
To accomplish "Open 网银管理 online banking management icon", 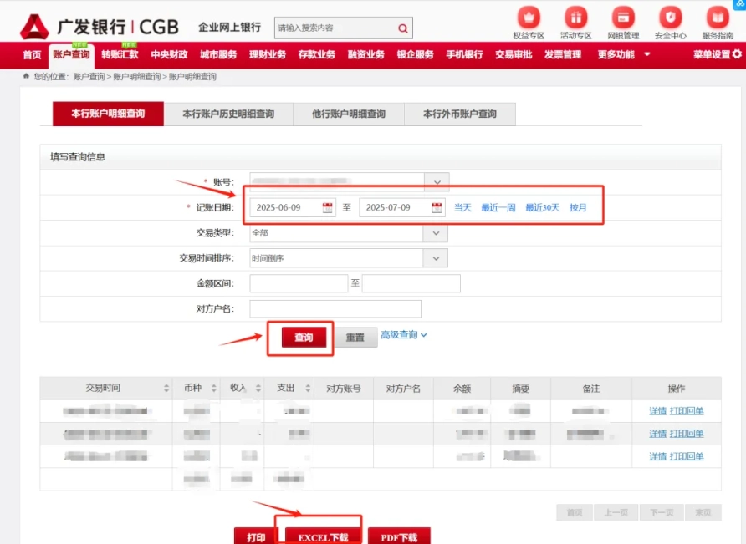I will click(622, 15).
